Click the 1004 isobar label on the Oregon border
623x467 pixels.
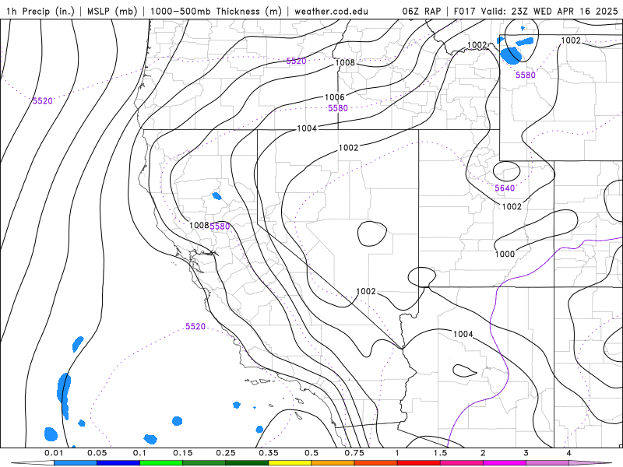[x=307, y=128]
